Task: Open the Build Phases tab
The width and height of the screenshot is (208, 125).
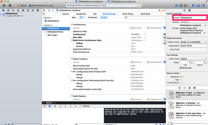Action: (128, 14)
